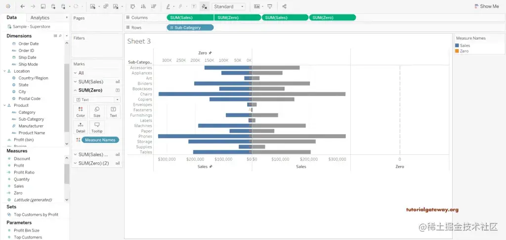The height and width of the screenshot is (240, 506).
Task: Click the Color button on Marks card
Action: tap(81, 112)
